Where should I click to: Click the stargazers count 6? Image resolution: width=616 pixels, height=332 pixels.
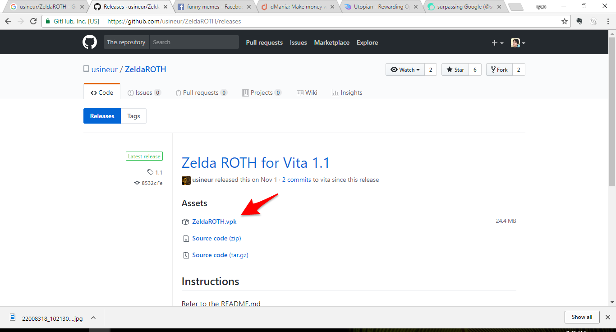(475, 69)
